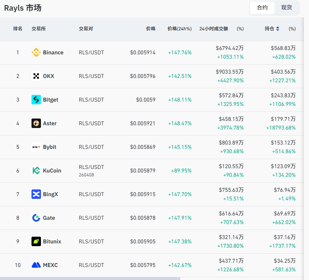Open the Binance exchange link
Screen dimensions: 309x280
coord(53,52)
